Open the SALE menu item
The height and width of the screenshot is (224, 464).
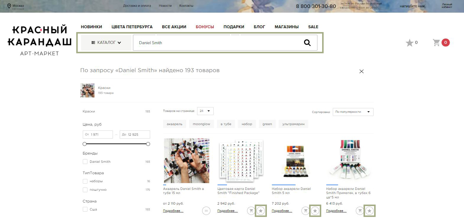pos(313,27)
